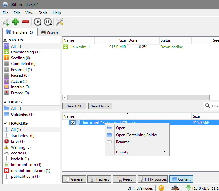Screen dimensions: 219x191
Task: Filter by Downloading (1) status
Action: pyautogui.click(x=25, y=52)
